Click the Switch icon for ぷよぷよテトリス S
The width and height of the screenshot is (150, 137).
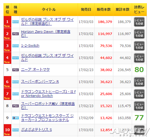[x=16, y=130]
